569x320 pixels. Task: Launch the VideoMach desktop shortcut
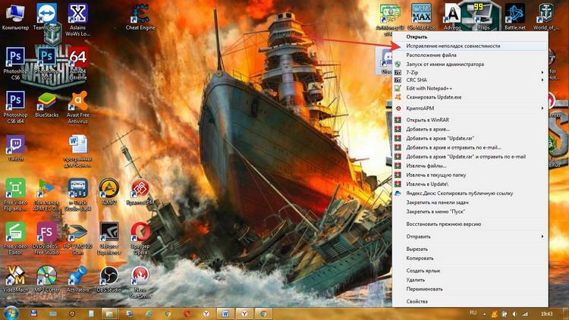tap(15, 279)
